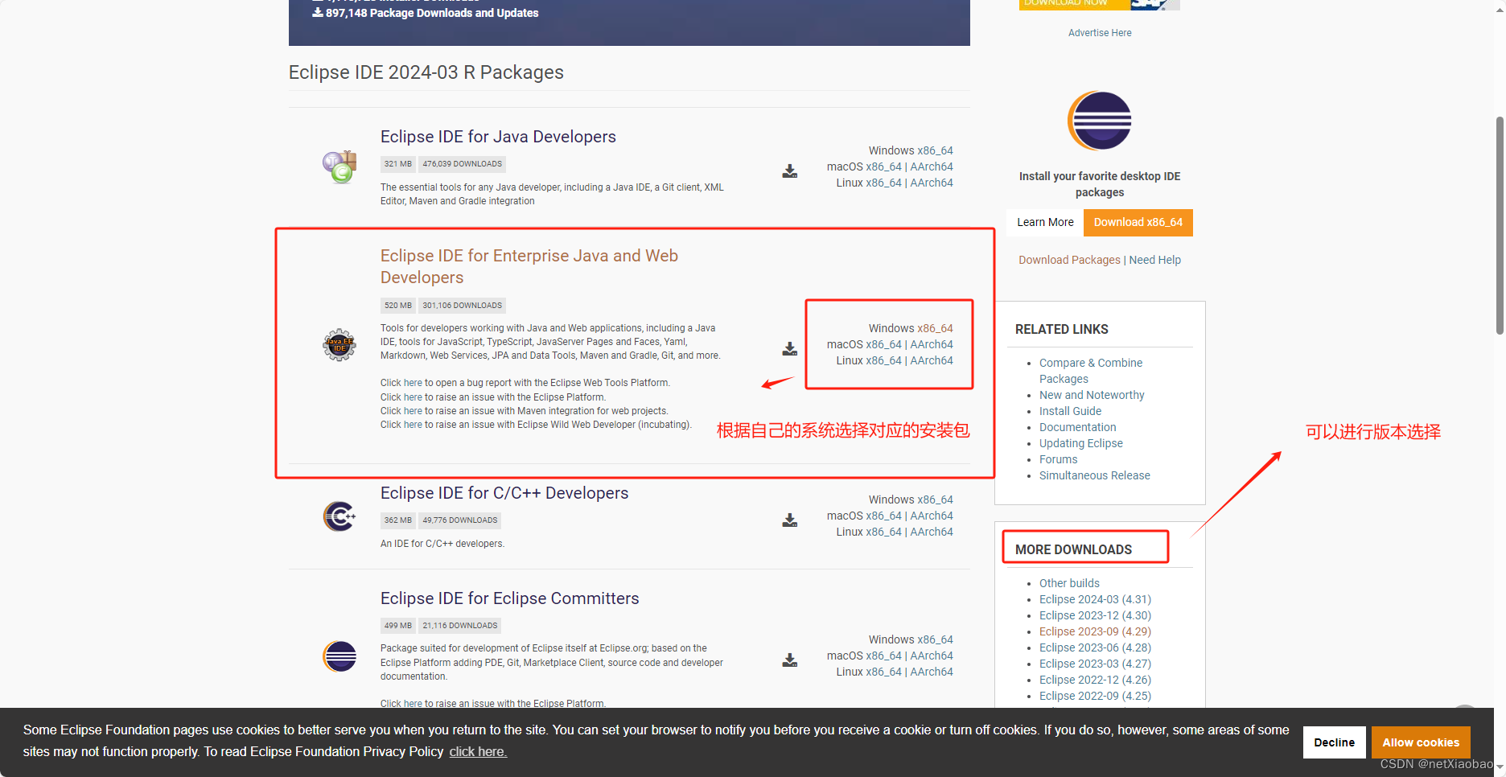Click the download icon for Eclipse Committers

789,660
